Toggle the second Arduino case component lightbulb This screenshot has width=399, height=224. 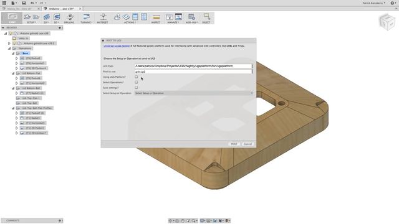pos(14,43)
